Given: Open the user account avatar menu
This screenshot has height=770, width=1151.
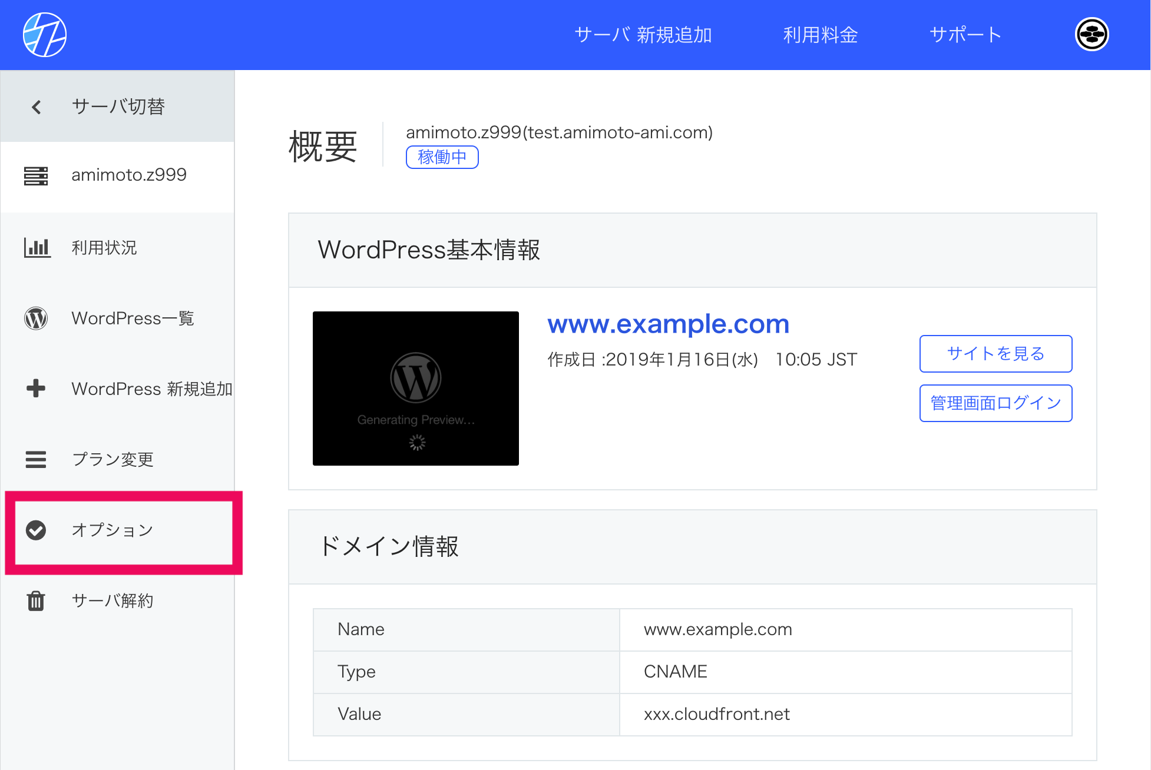Looking at the screenshot, I should click(1092, 34).
